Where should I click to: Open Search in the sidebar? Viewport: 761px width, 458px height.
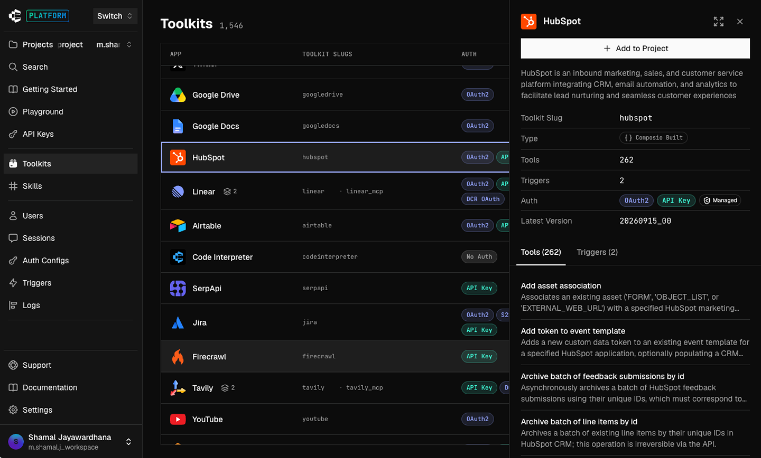point(71,67)
